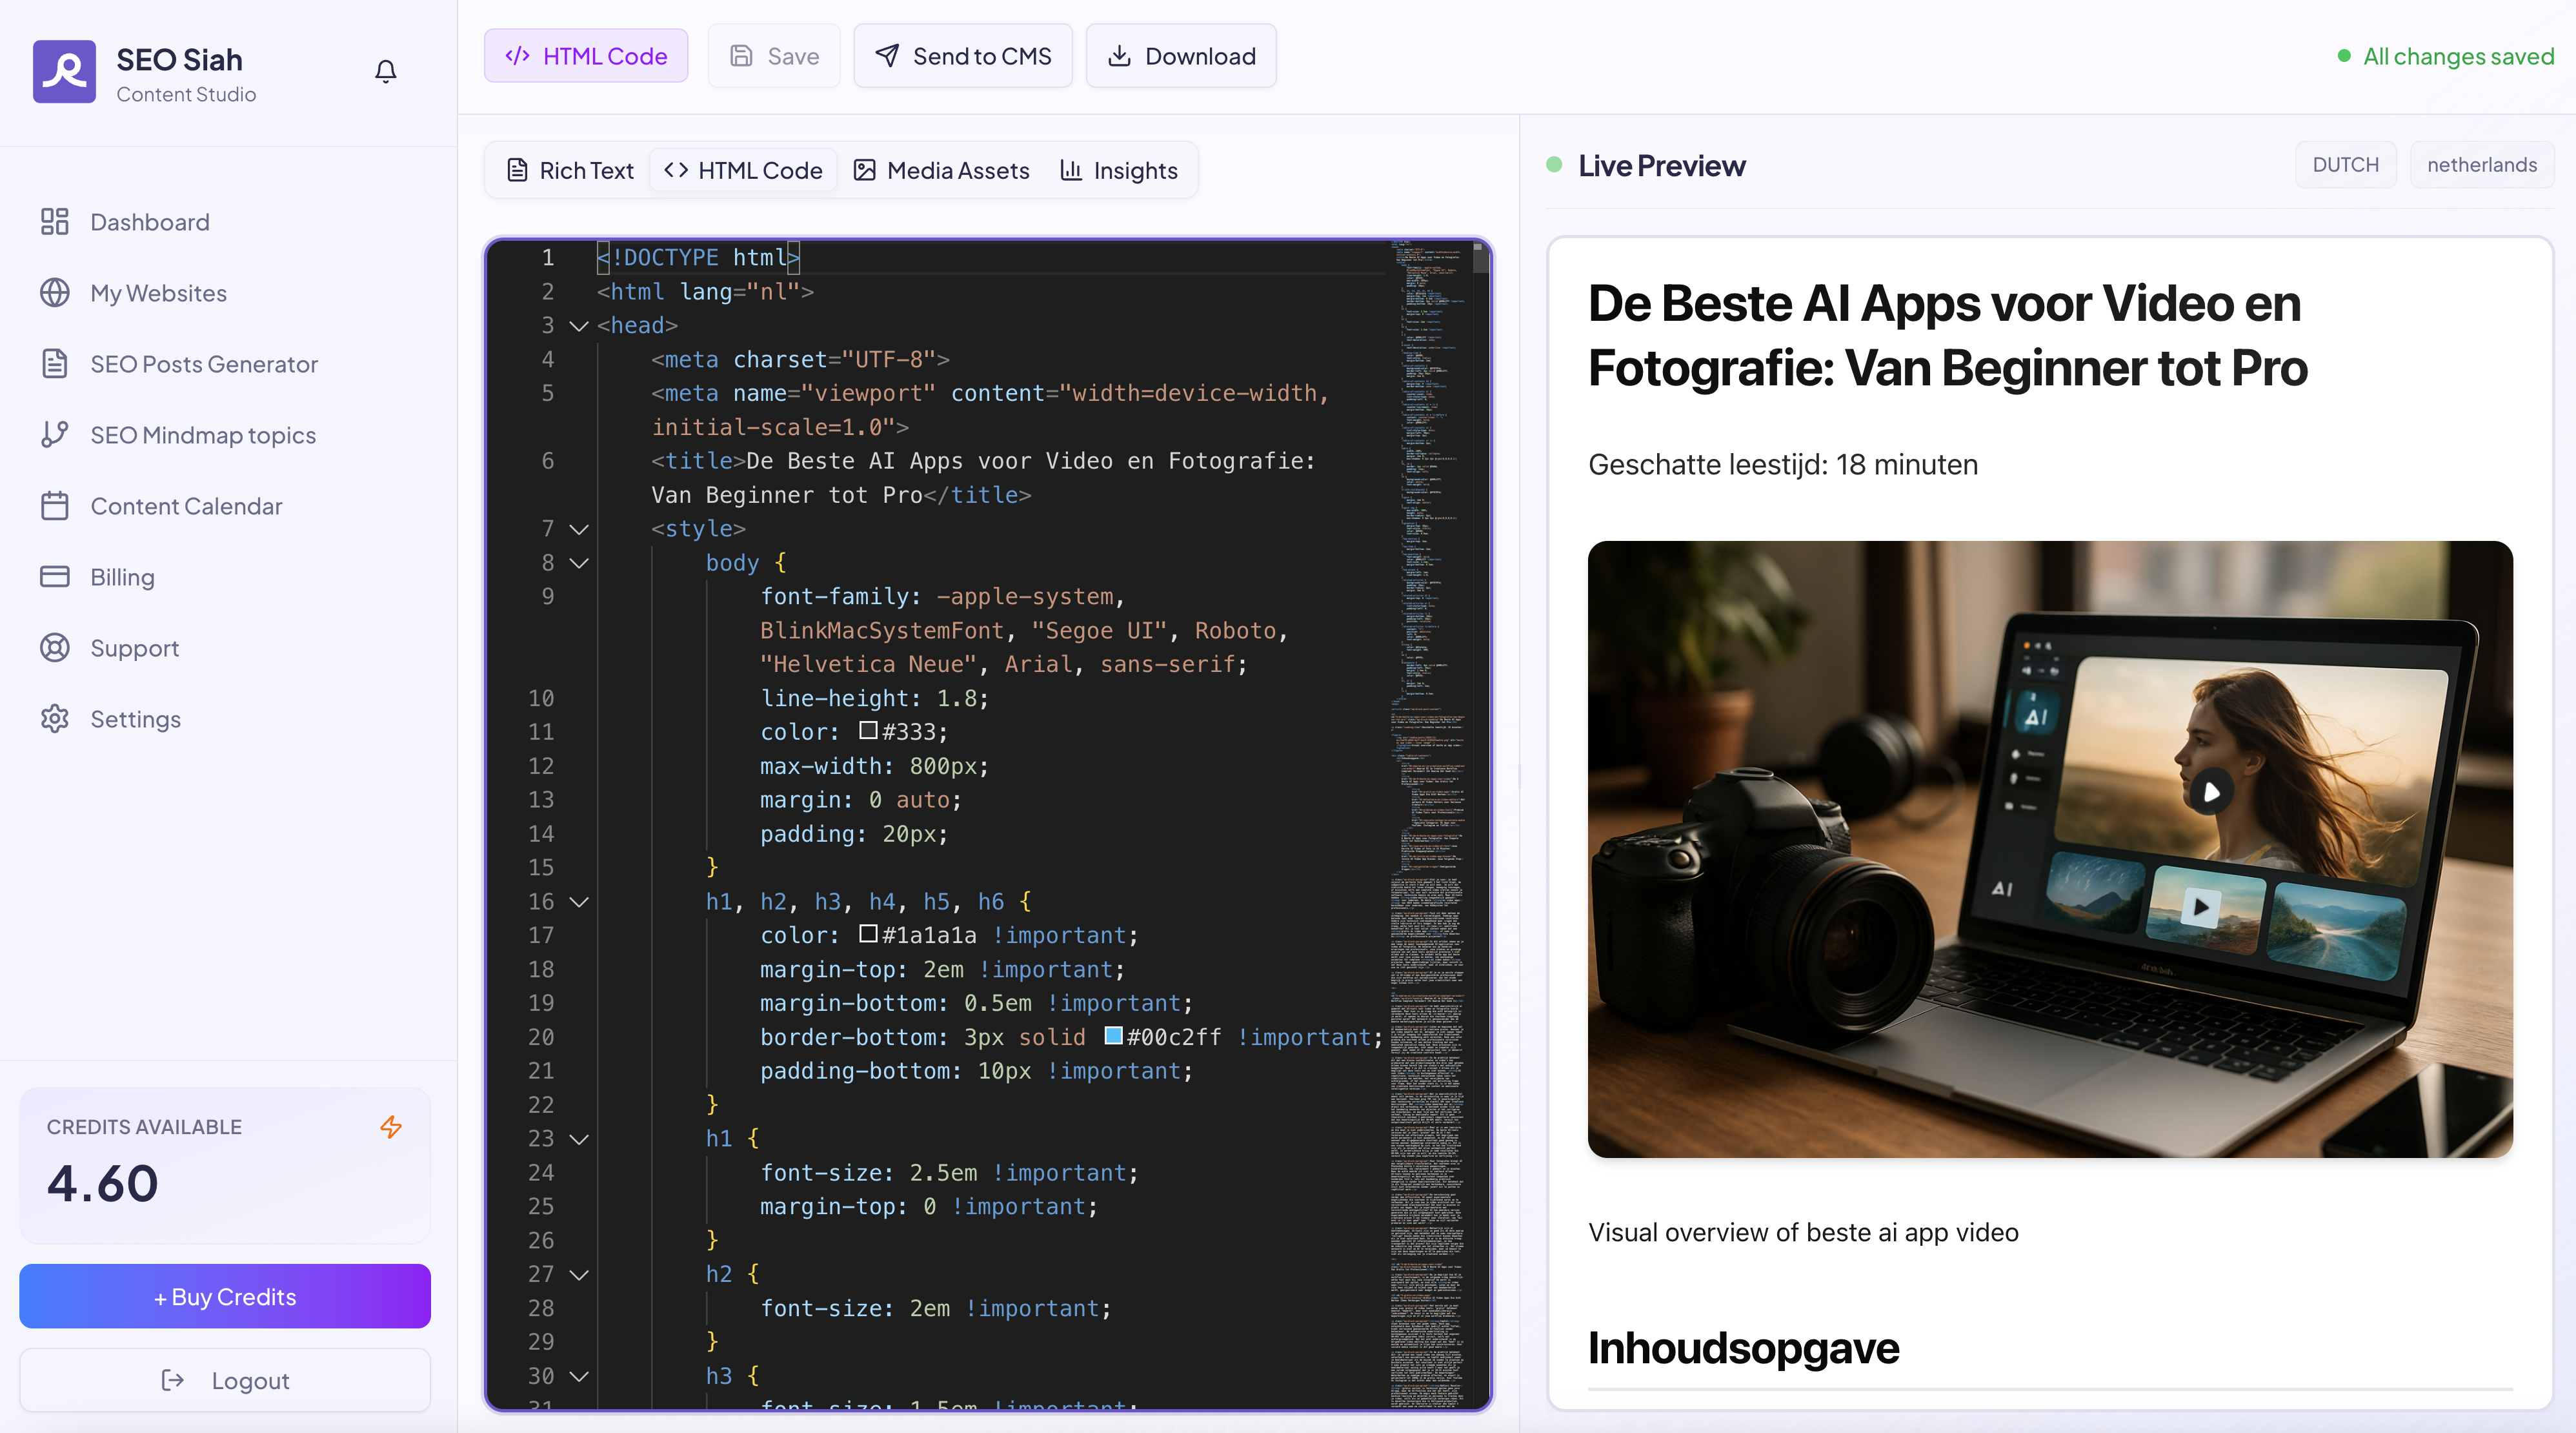The height and width of the screenshot is (1433, 2576).
Task: Click the Buy Credits button
Action: (225, 1296)
